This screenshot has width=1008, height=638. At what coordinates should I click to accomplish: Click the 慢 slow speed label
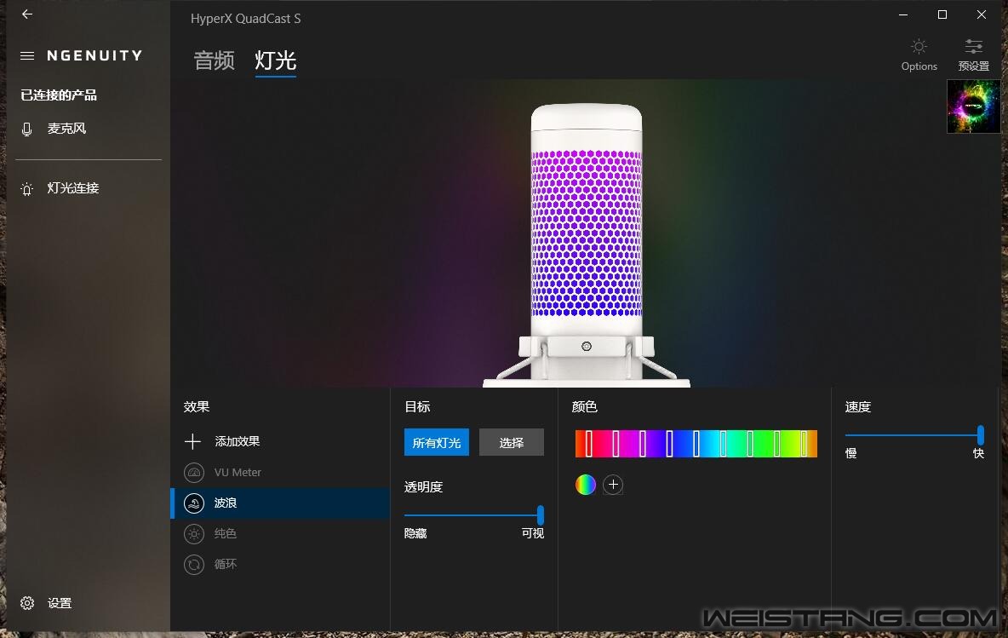coord(851,453)
